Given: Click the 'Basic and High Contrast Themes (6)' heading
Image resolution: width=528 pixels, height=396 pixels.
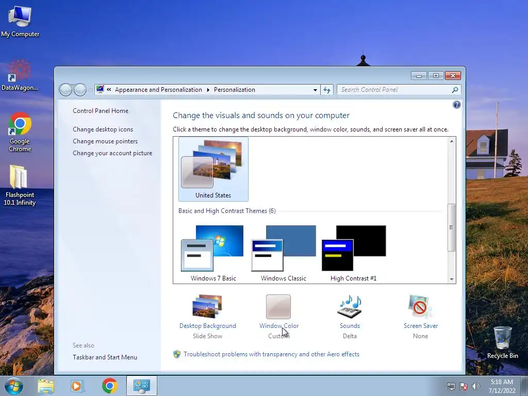Looking at the screenshot, I should tap(227, 211).
